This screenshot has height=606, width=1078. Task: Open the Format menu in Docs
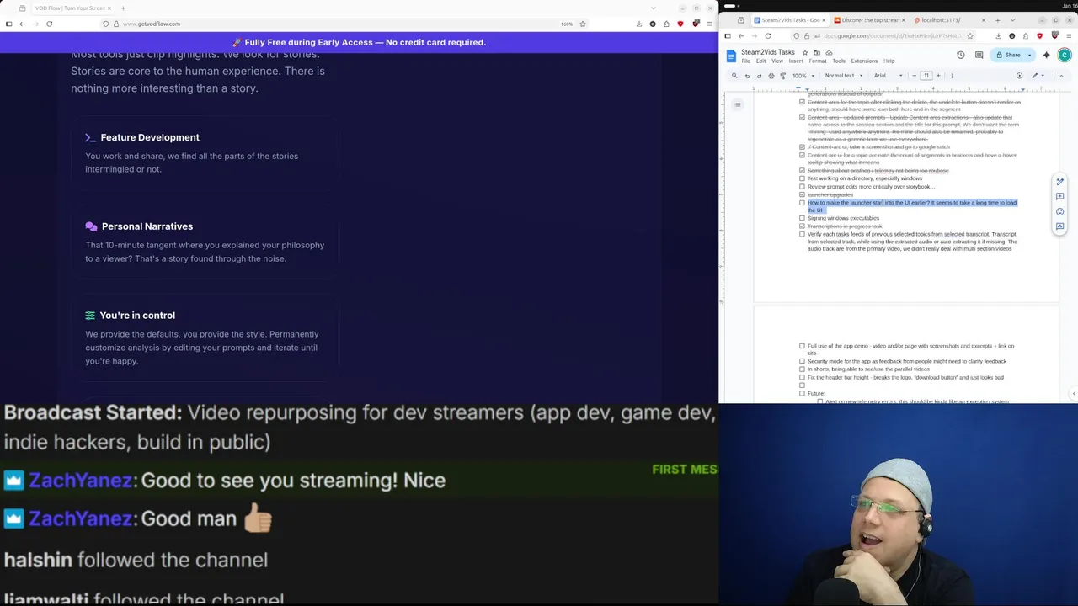pos(818,61)
